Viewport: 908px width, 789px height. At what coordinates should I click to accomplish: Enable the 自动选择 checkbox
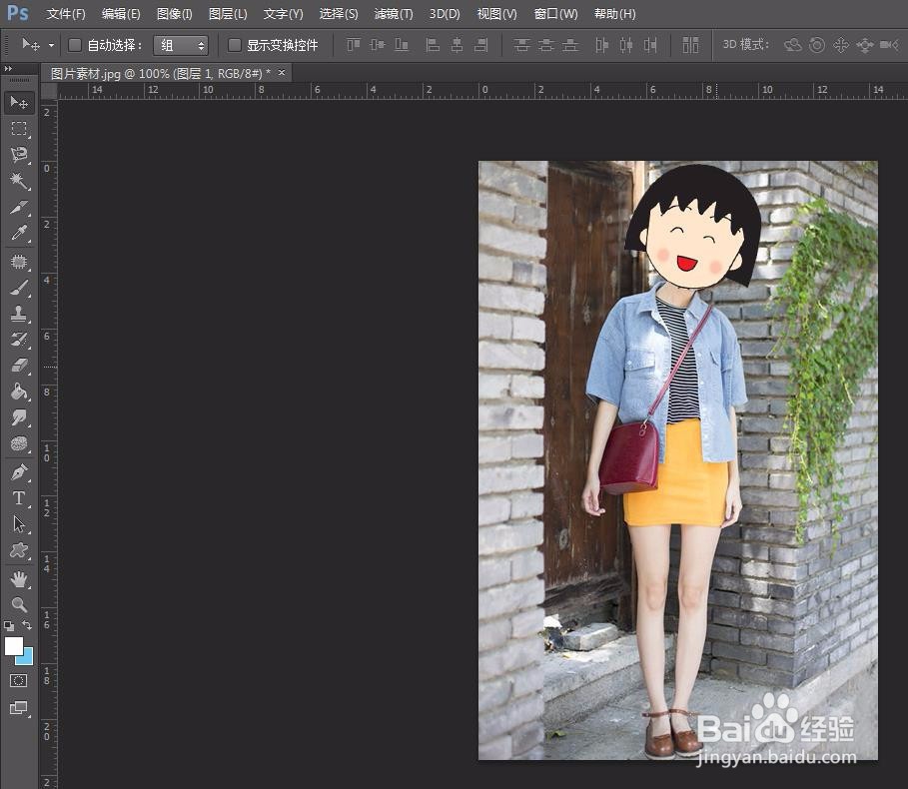(75, 45)
